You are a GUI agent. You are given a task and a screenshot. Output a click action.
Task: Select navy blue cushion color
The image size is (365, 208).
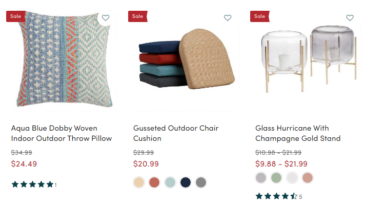coord(186,182)
